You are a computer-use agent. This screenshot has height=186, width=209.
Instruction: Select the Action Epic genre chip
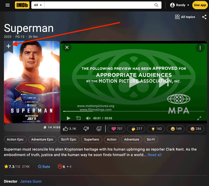click(x=15, y=140)
